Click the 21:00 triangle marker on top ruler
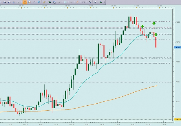181x126 pixels. tap(137, 8)
